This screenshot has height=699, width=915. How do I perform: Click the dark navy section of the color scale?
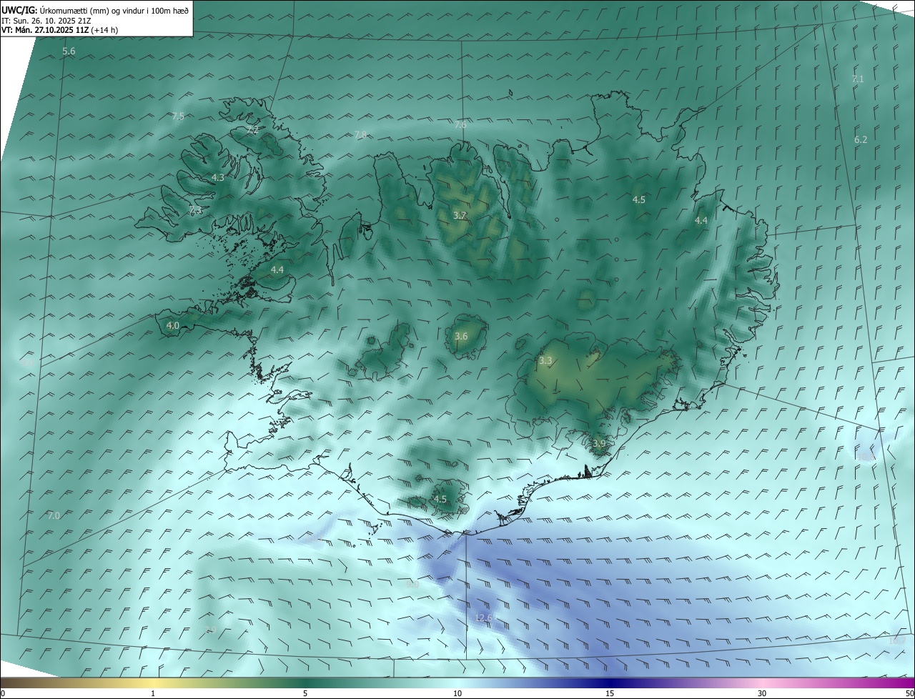tap(610, 683)
